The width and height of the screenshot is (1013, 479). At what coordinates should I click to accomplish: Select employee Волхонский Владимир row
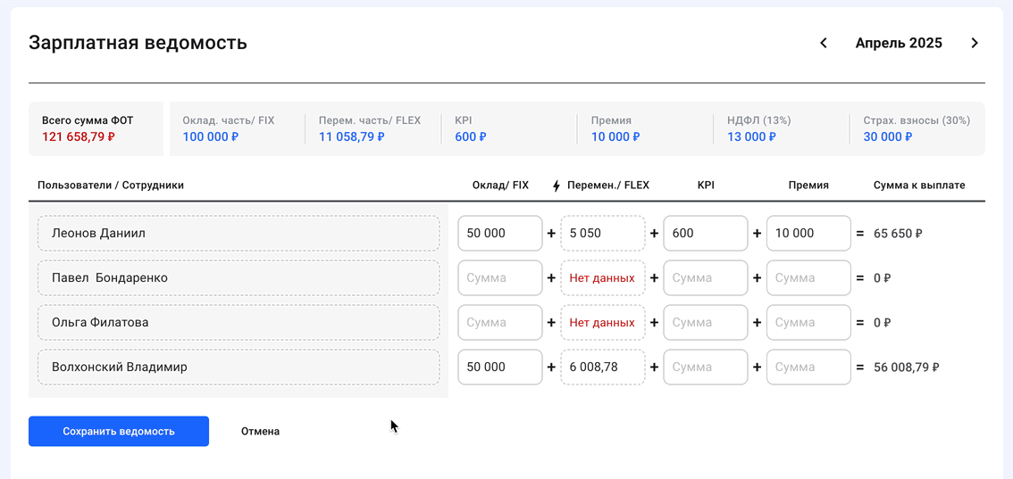239,367
